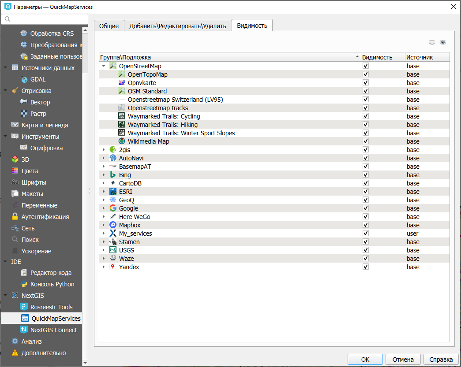The height and width of the screenshot is (367, 461).
Task: Click the eye icon to show all
Action: point(443,42)
